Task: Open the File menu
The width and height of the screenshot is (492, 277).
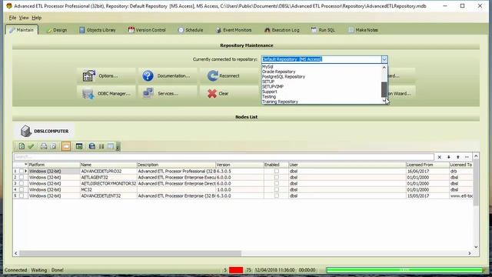Action: 12,18
